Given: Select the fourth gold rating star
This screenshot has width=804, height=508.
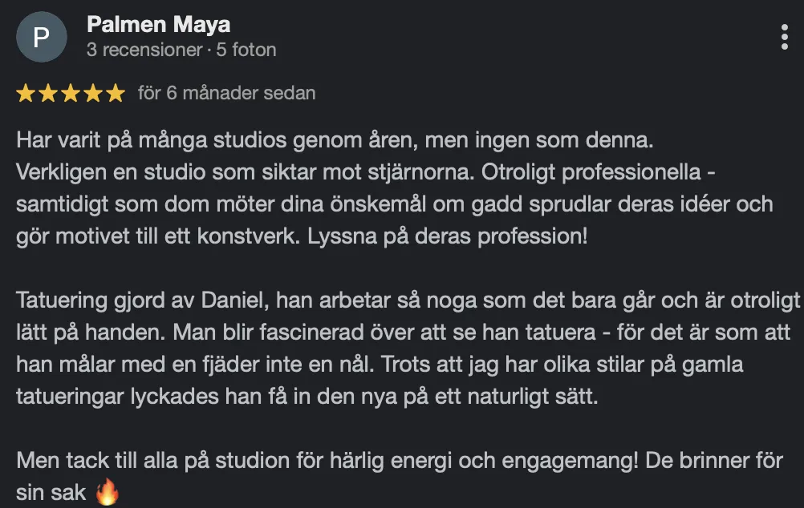Looking at the screenshot, I should [93, 93].
